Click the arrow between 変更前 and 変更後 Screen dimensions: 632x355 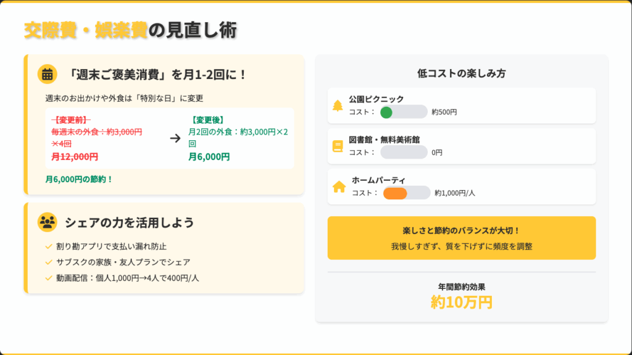coord(175,138)
